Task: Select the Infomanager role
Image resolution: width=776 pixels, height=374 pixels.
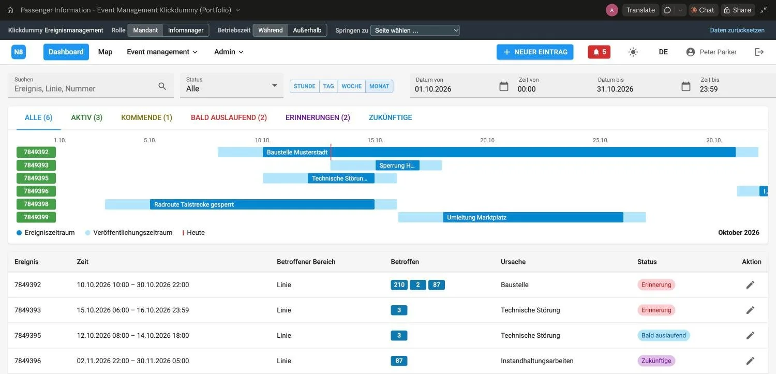Action: point(186,30)
